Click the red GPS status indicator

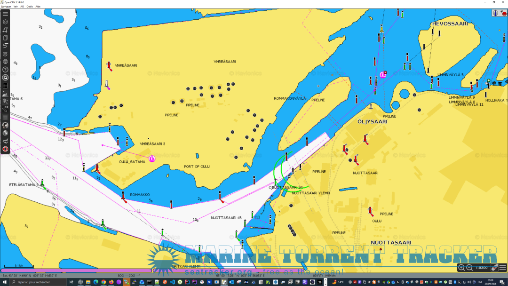tap(503, 13)
